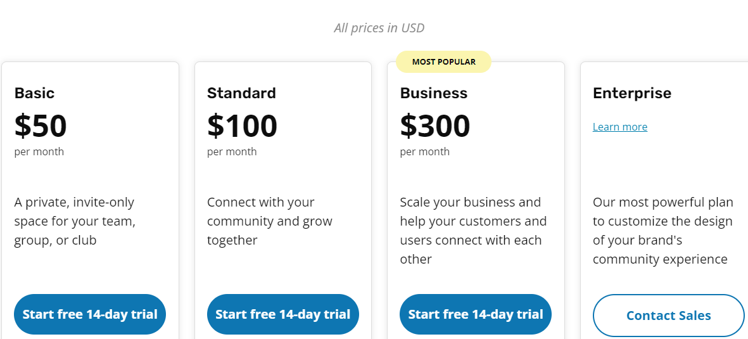
Task: Click the "Scale your business" description
Action: [x=473, y=231]
